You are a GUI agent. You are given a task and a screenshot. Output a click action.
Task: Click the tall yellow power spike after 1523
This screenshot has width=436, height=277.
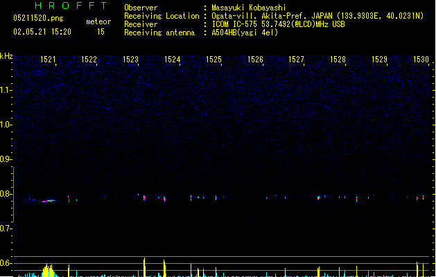point(144,267)
